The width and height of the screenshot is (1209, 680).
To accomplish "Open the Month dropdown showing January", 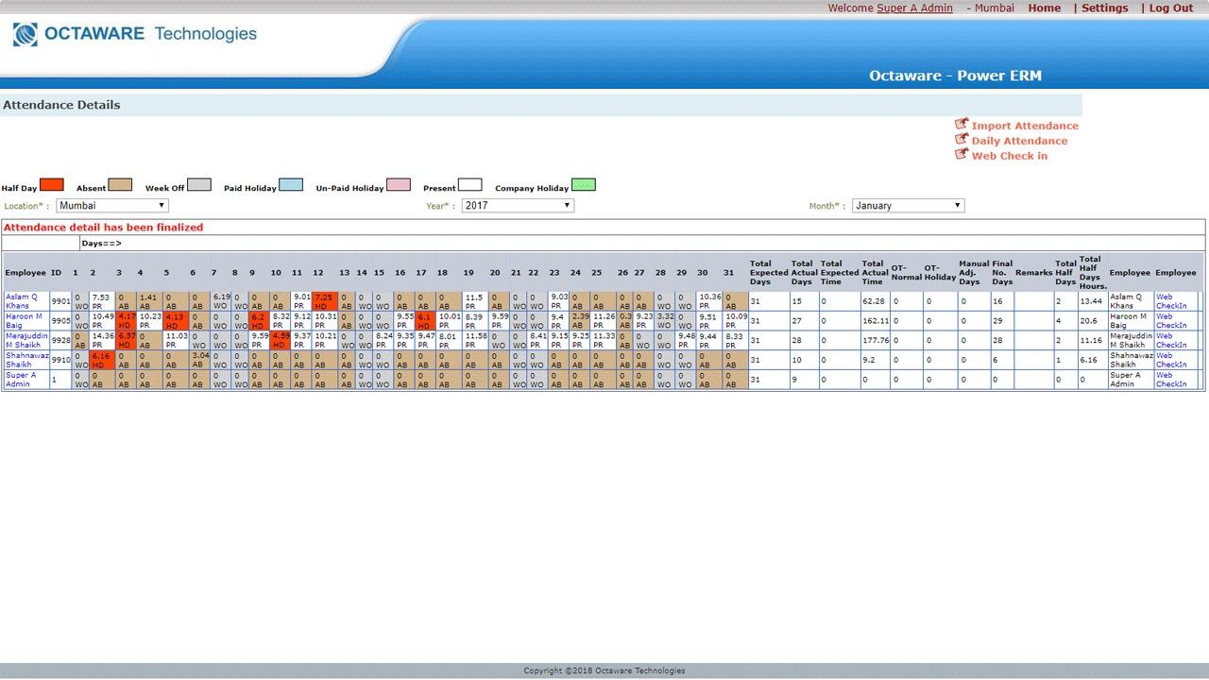I will (908, 205).
